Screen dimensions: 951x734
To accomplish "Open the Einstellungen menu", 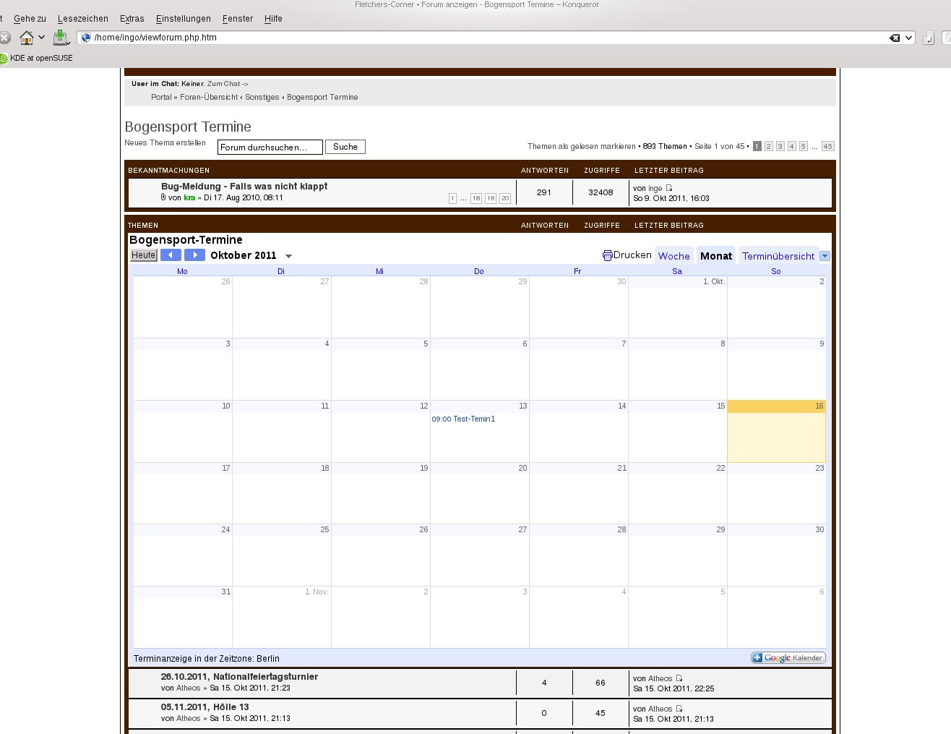I will [x=184, y=19].
